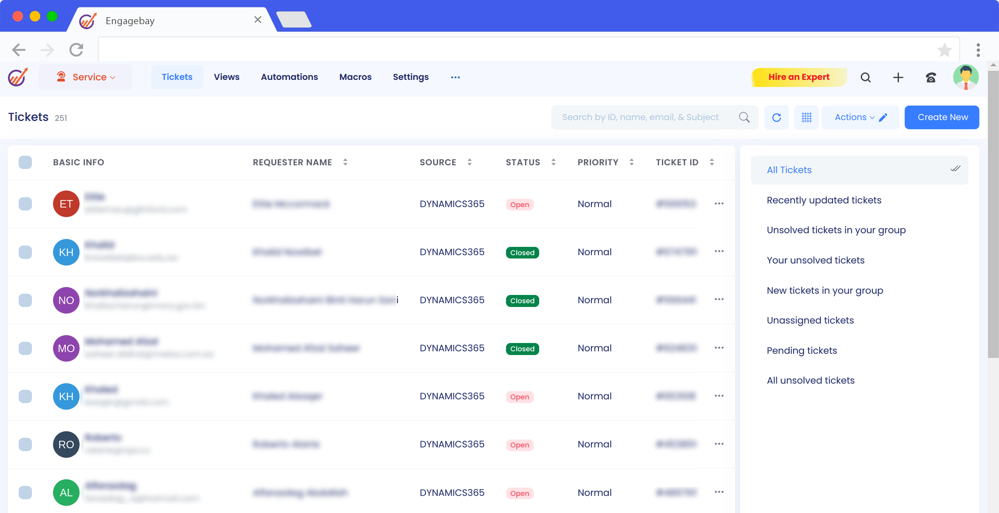Check the checkbox for NO ticket row
The height and width of the screenshot is (513, 999).
(x=25, y=300)
